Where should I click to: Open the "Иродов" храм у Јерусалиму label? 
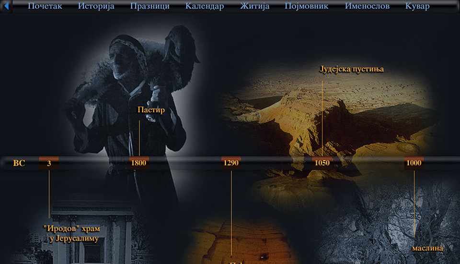click(x=71, y=233)
